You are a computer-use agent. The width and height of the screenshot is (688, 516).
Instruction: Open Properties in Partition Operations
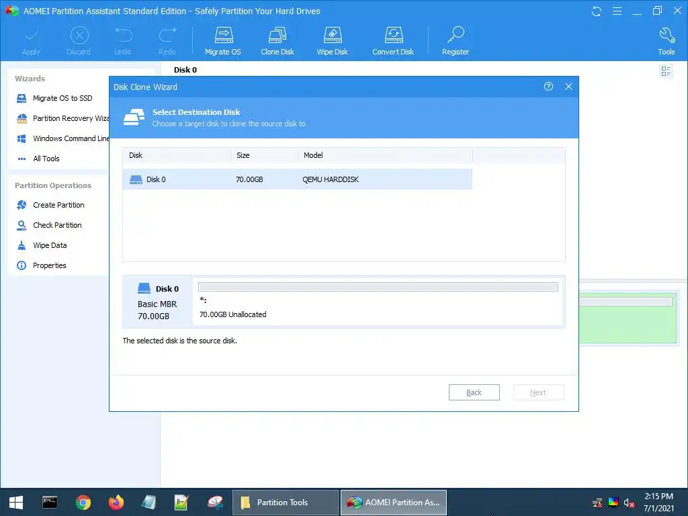(49, 265)
